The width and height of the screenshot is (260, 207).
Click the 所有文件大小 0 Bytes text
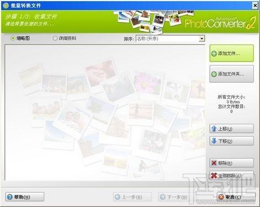tap(231, 99)
